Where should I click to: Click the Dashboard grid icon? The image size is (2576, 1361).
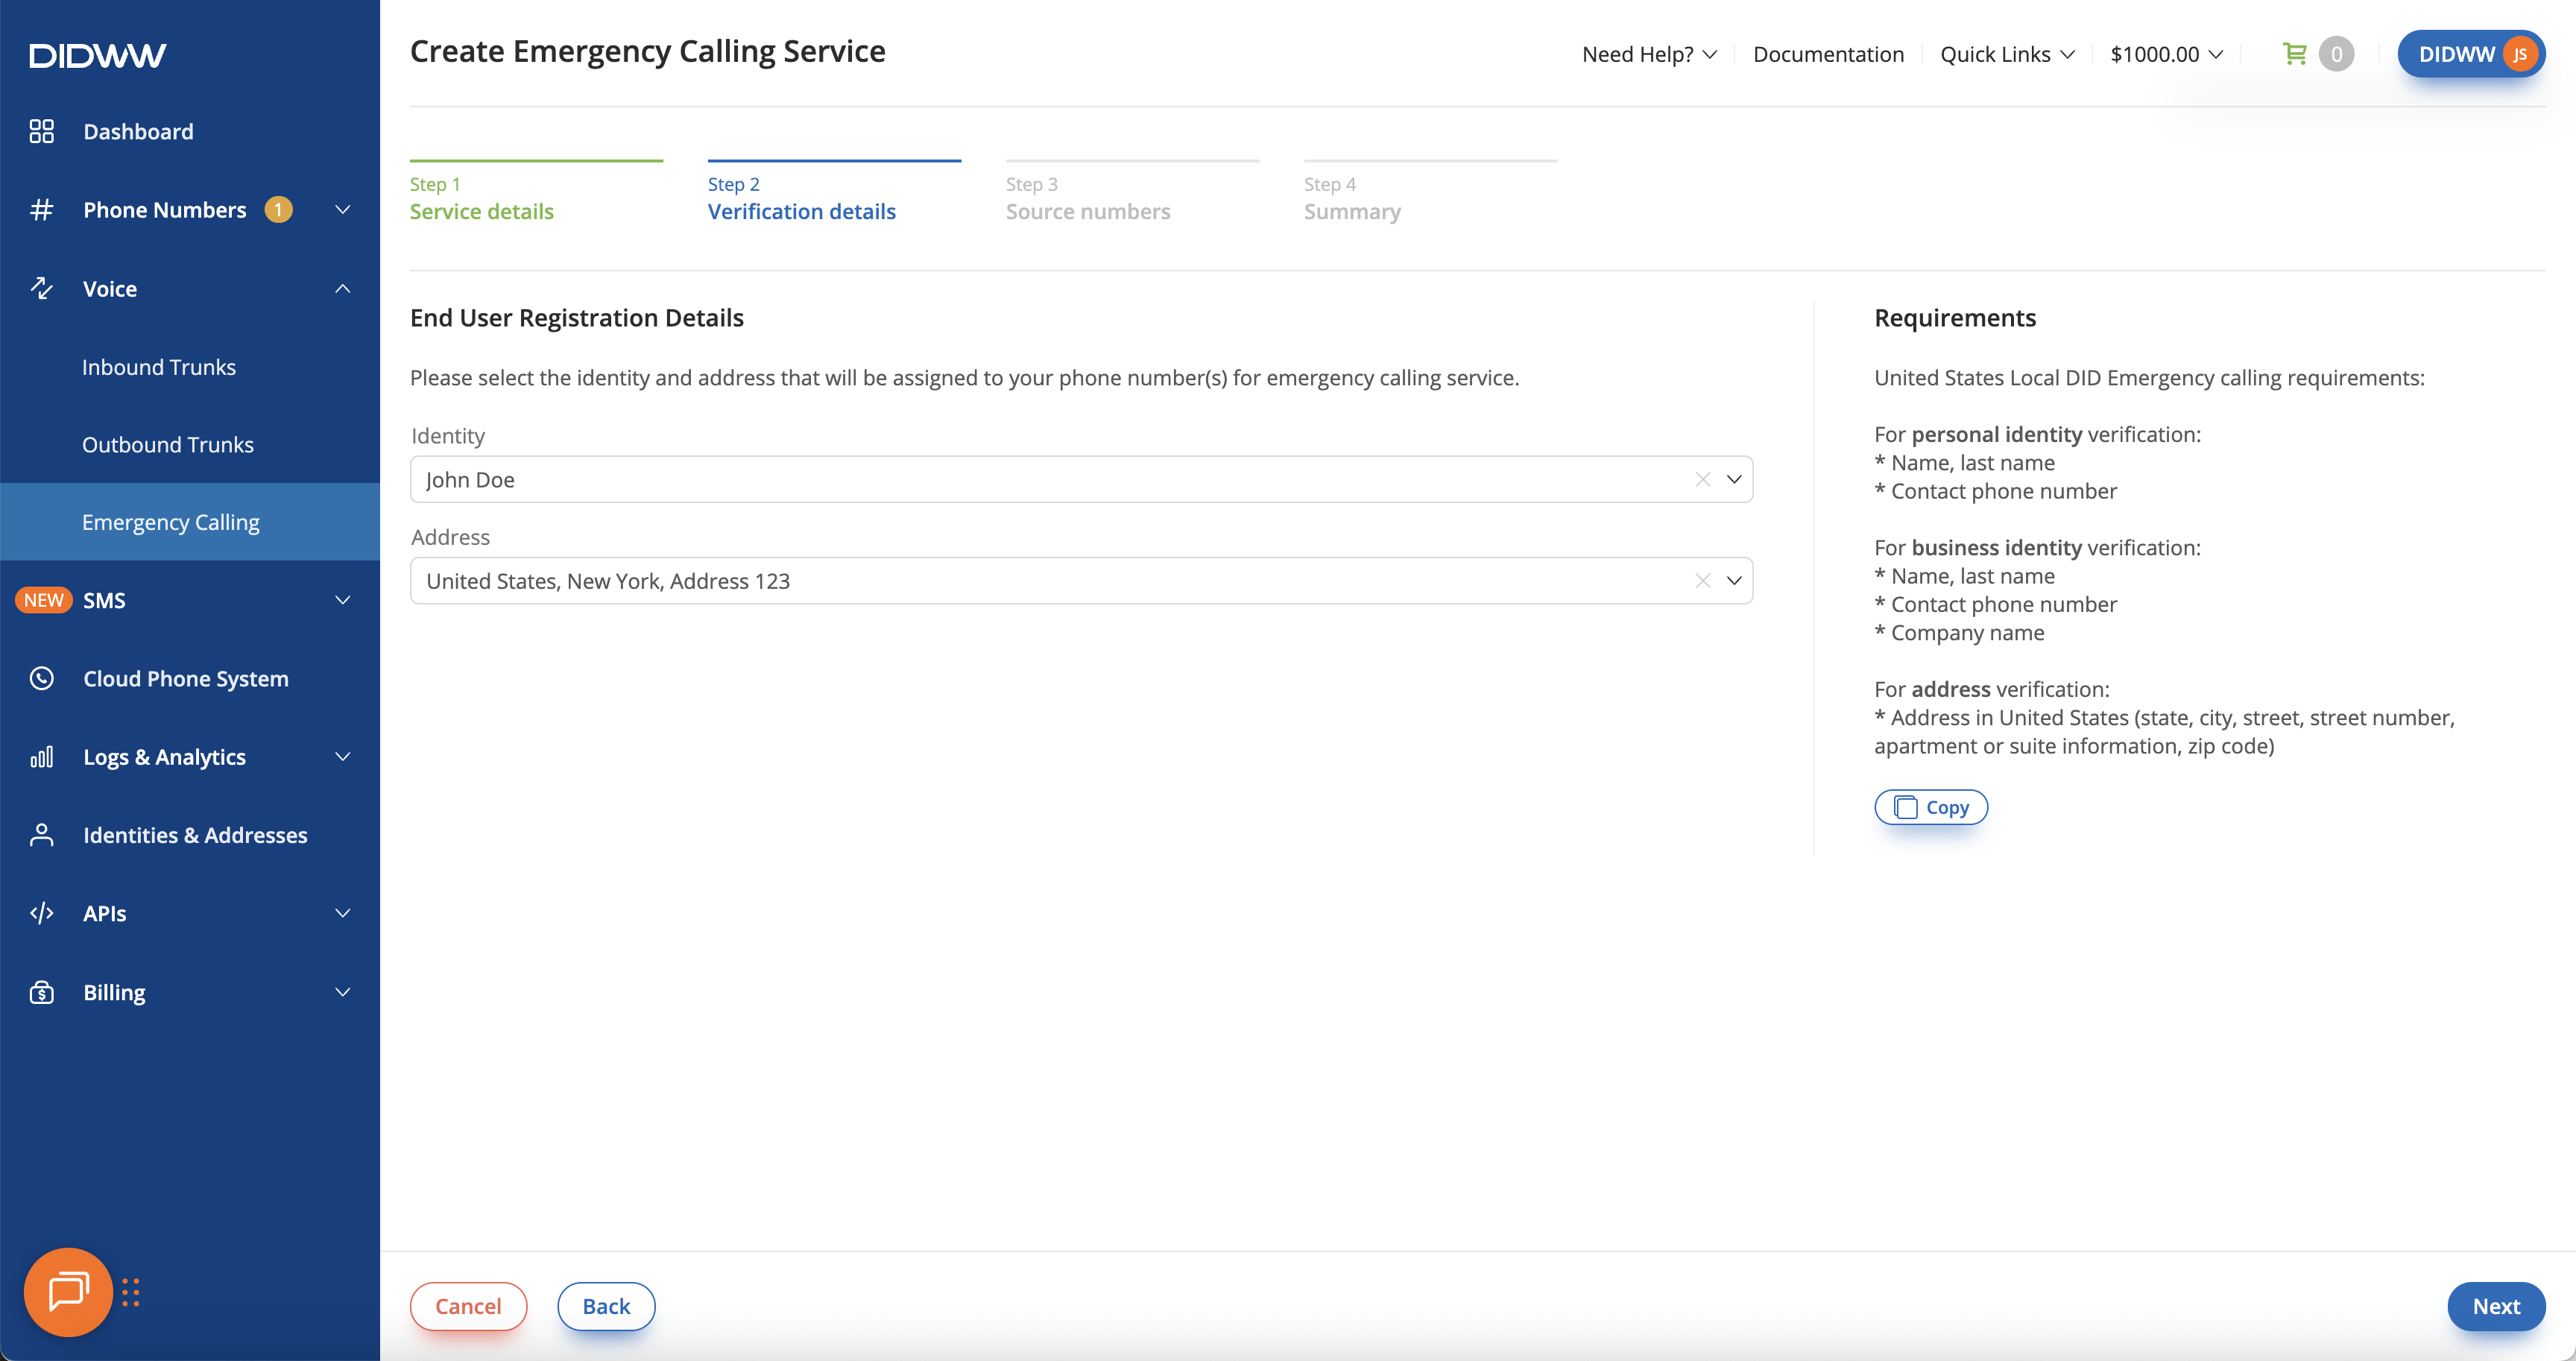pos(41,131)
